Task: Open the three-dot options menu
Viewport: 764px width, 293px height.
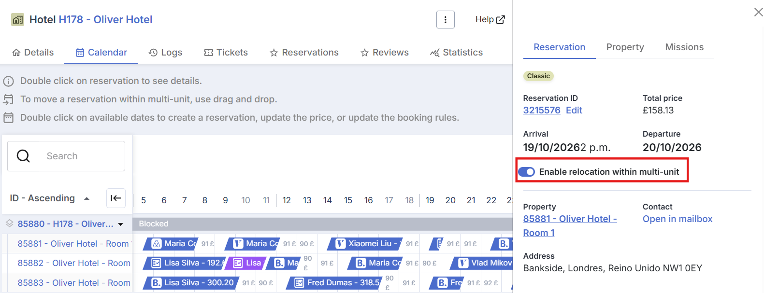Action: point(445,20)
